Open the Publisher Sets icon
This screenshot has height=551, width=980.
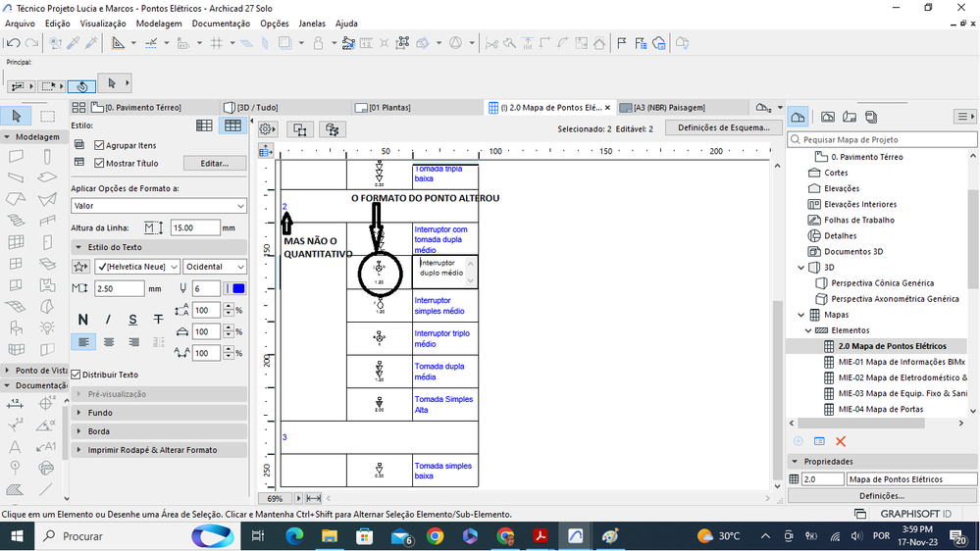pos(871,117)
